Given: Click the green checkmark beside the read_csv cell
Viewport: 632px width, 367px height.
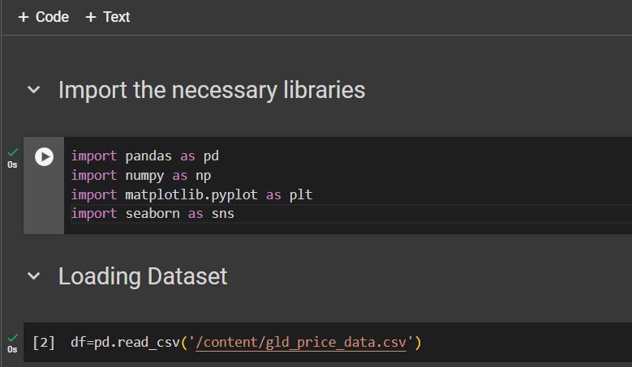Looking at the screenshot, I should pos(12,338).
